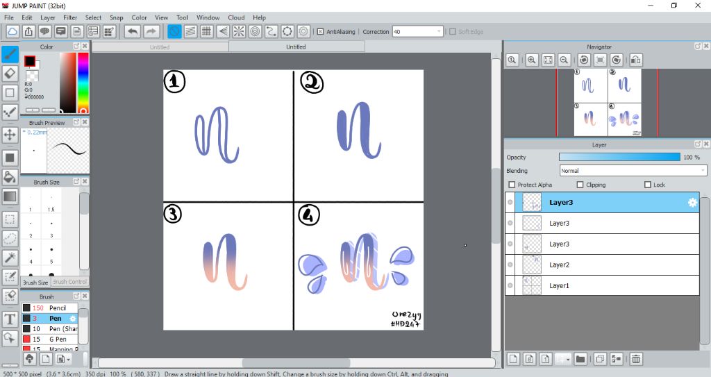Rotate canvas left in Navigator
The image size is (711, 377).
[x=584, y=60]
